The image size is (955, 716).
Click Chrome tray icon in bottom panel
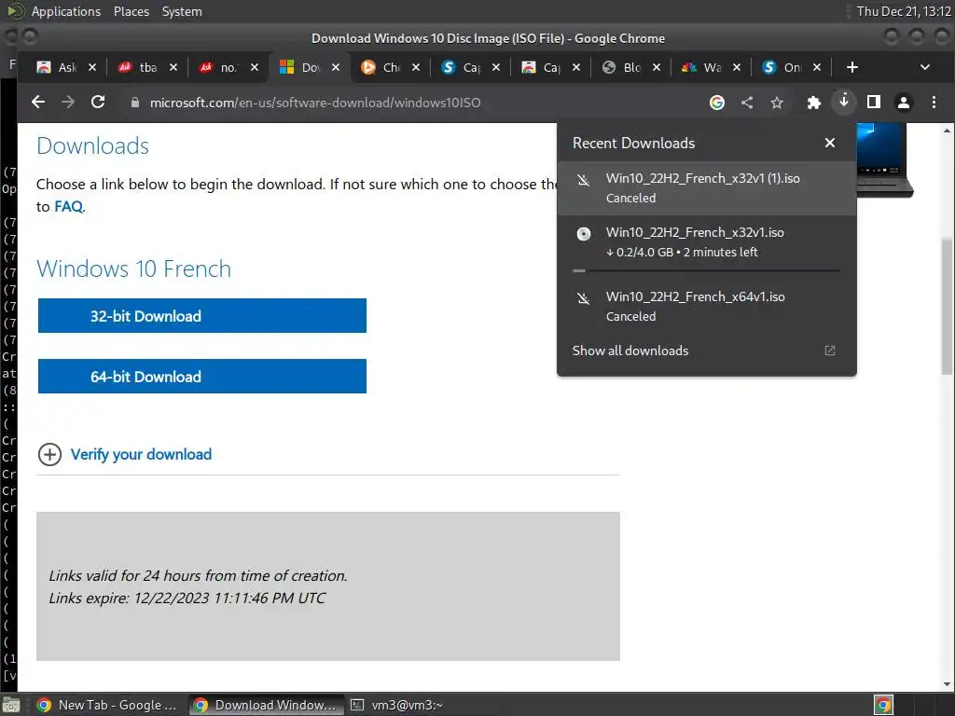point(883,705)
